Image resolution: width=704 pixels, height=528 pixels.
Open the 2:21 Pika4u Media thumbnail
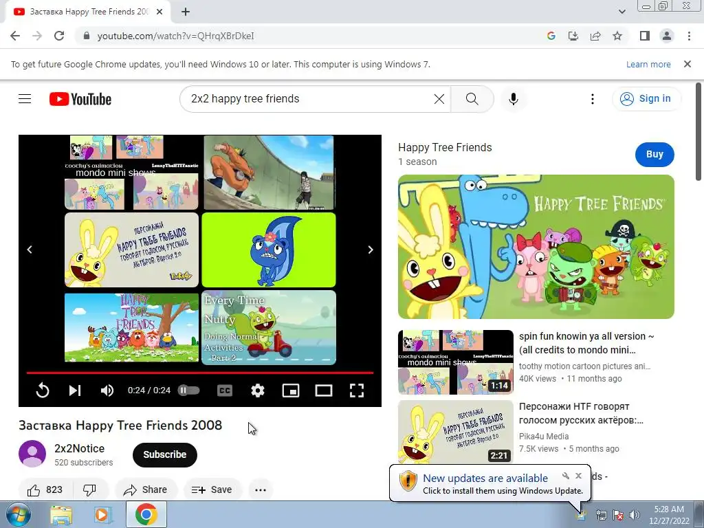tap(456, 432)
